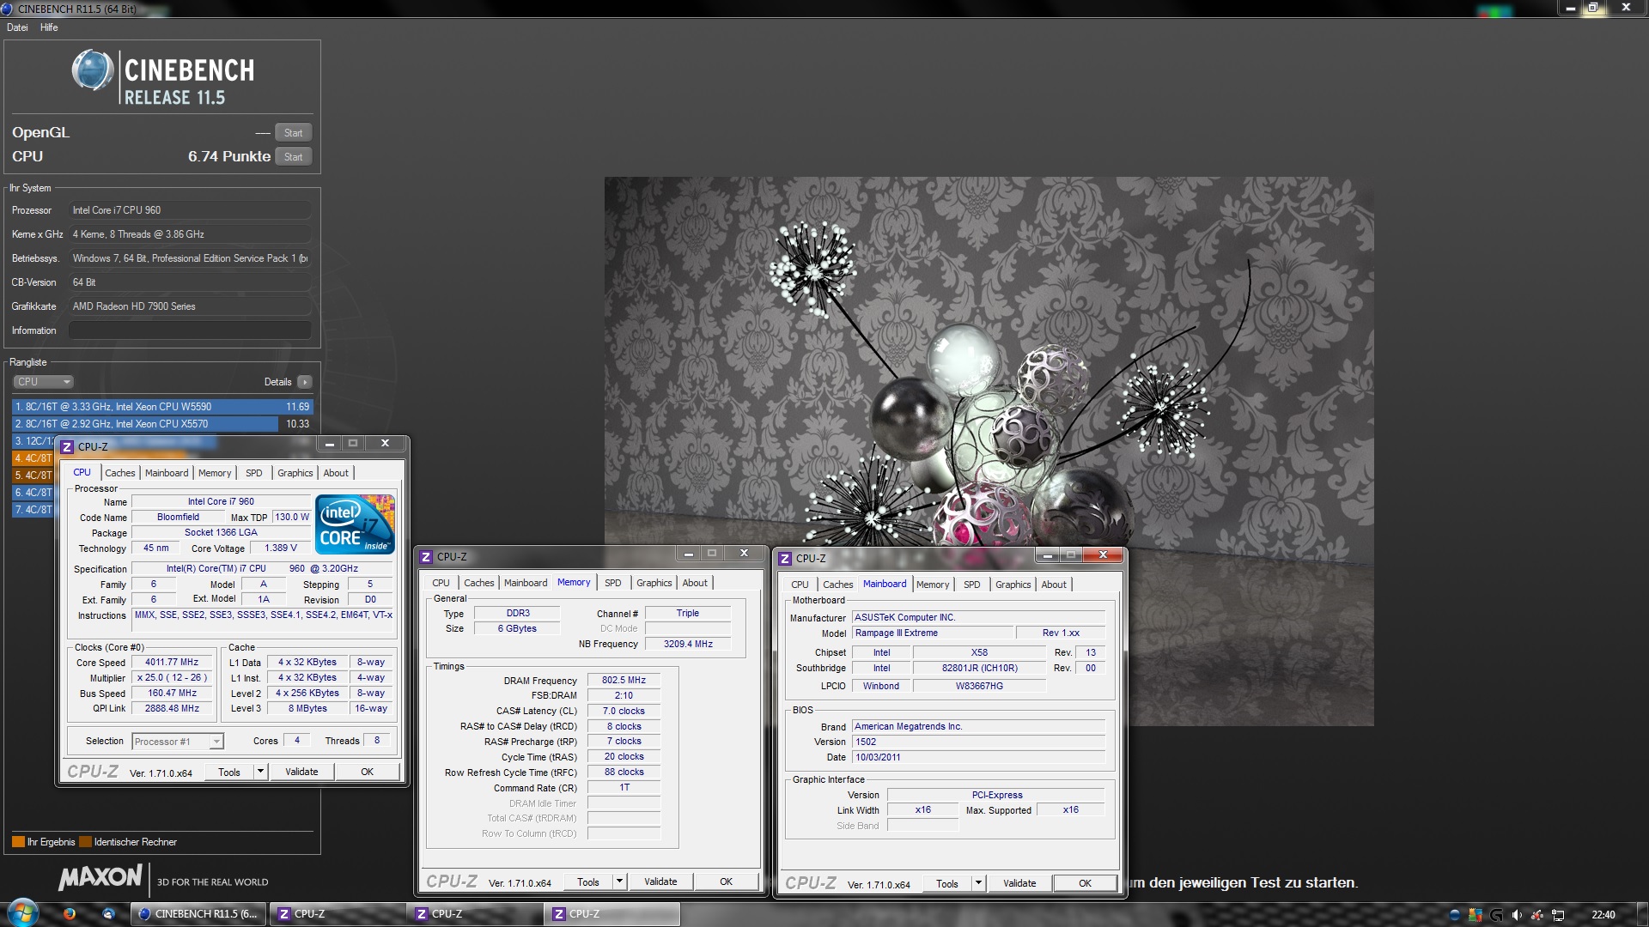Click Tools button in the Memory window
The image size is (1649, 927).
(x=588, y=882)
